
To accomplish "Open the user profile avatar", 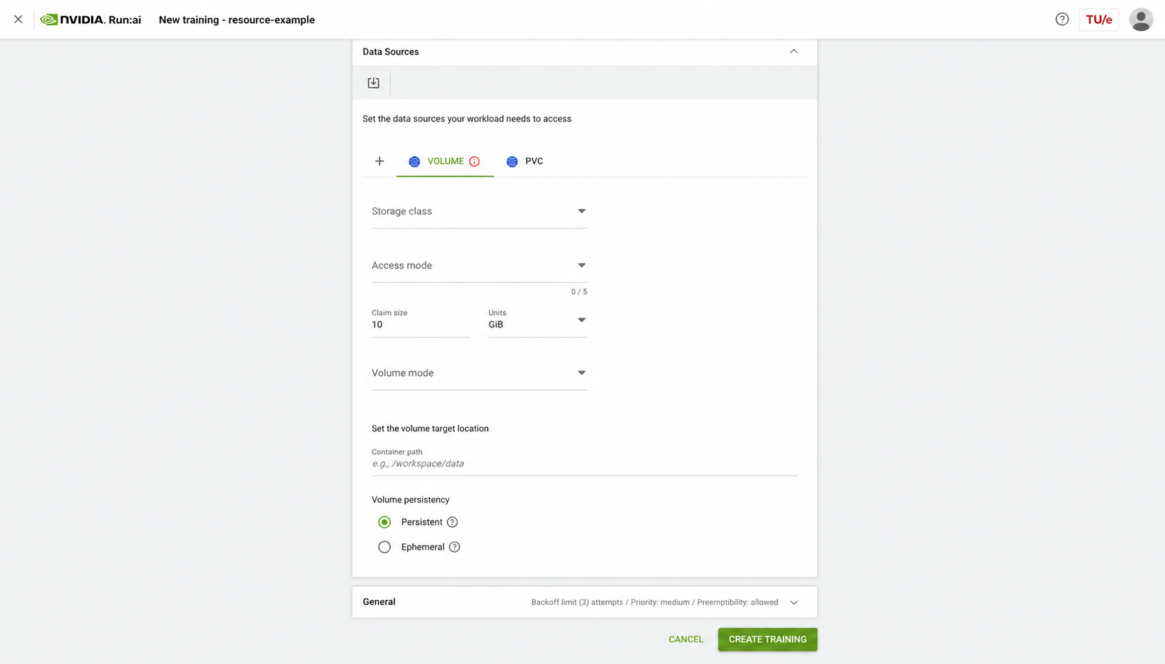I will pyautogui.click(x=1140, y=20).
